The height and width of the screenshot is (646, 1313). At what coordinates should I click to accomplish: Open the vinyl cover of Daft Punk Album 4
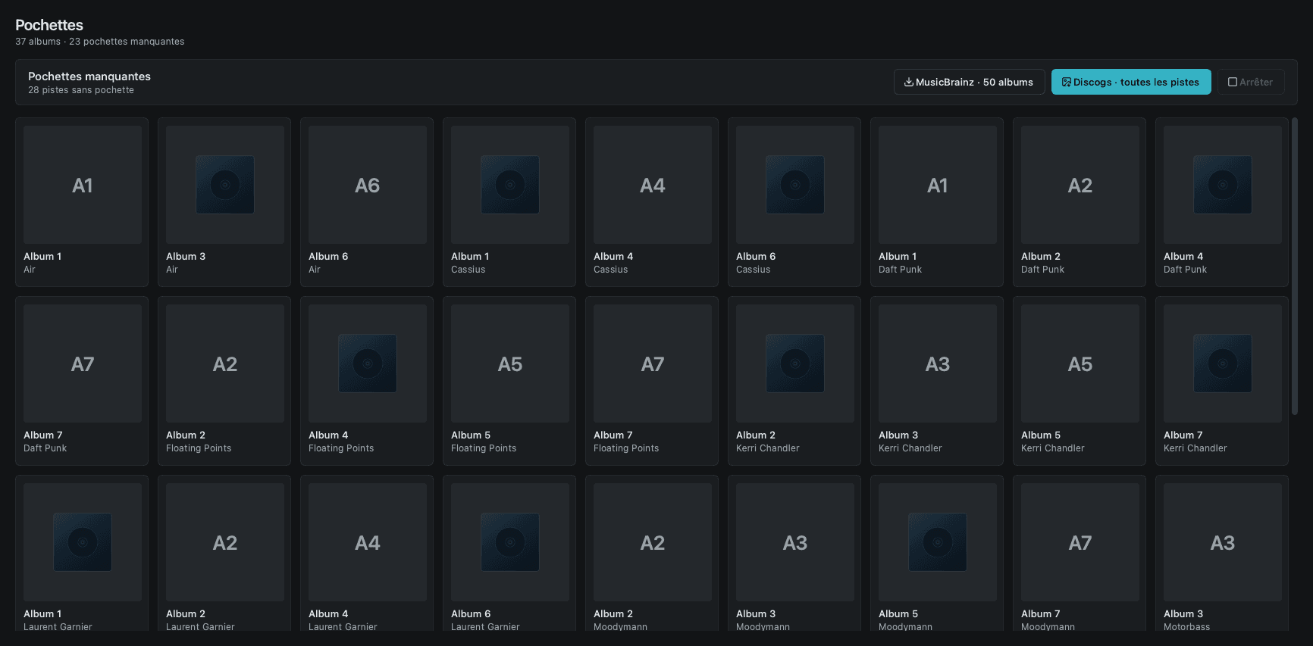pos(1223,185)
